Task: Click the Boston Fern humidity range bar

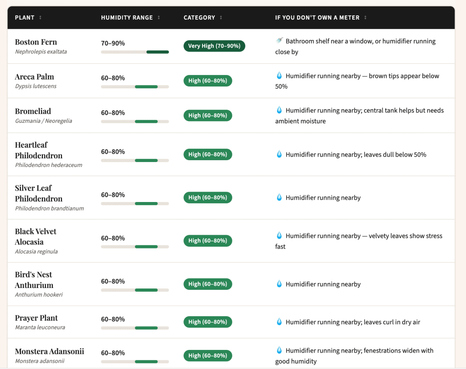Action: click(x=135, y=52)
